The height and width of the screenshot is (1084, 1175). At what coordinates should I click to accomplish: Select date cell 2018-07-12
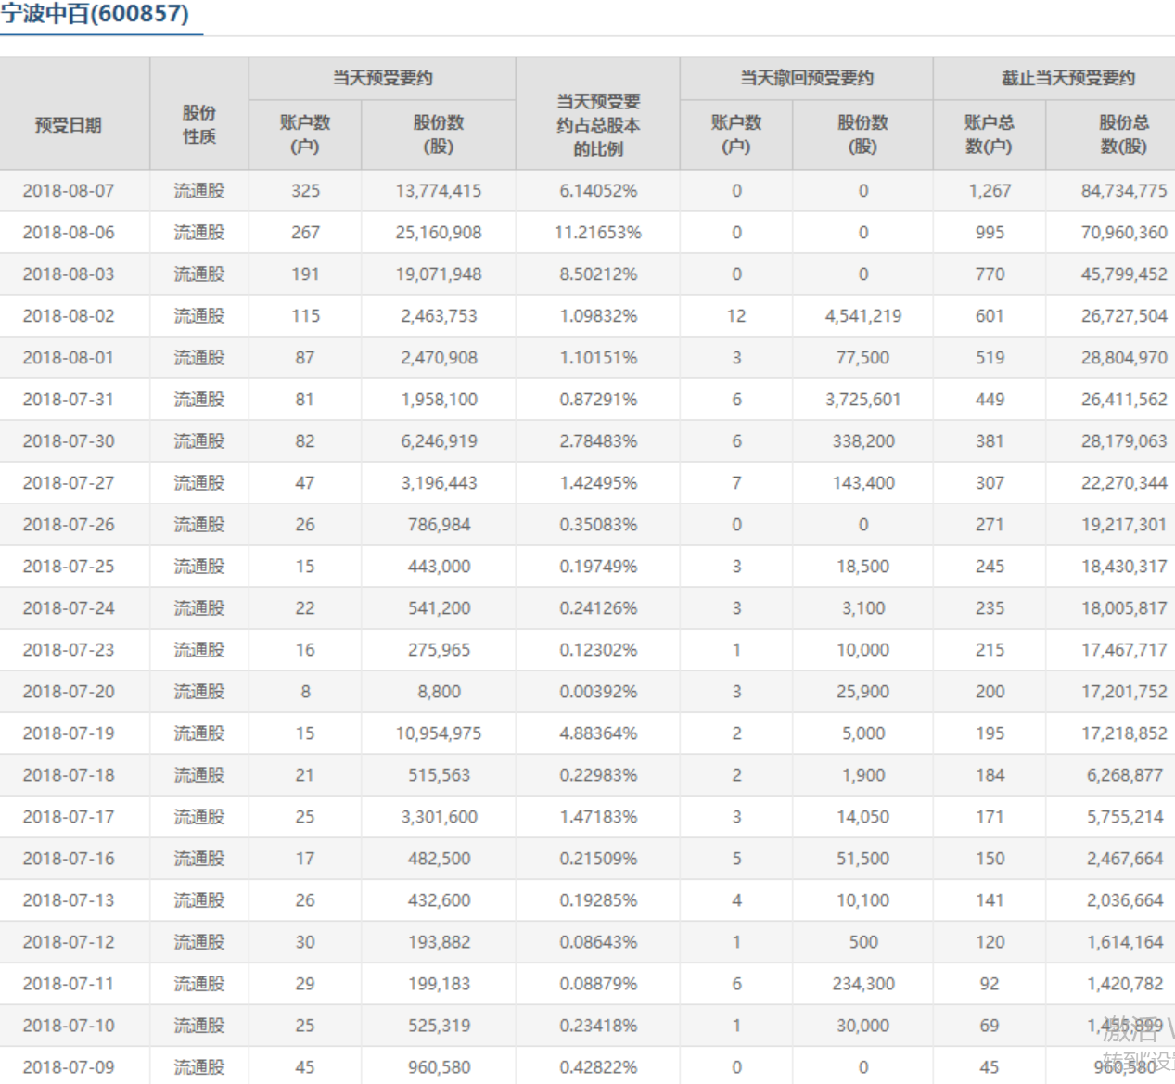(69, 942)
